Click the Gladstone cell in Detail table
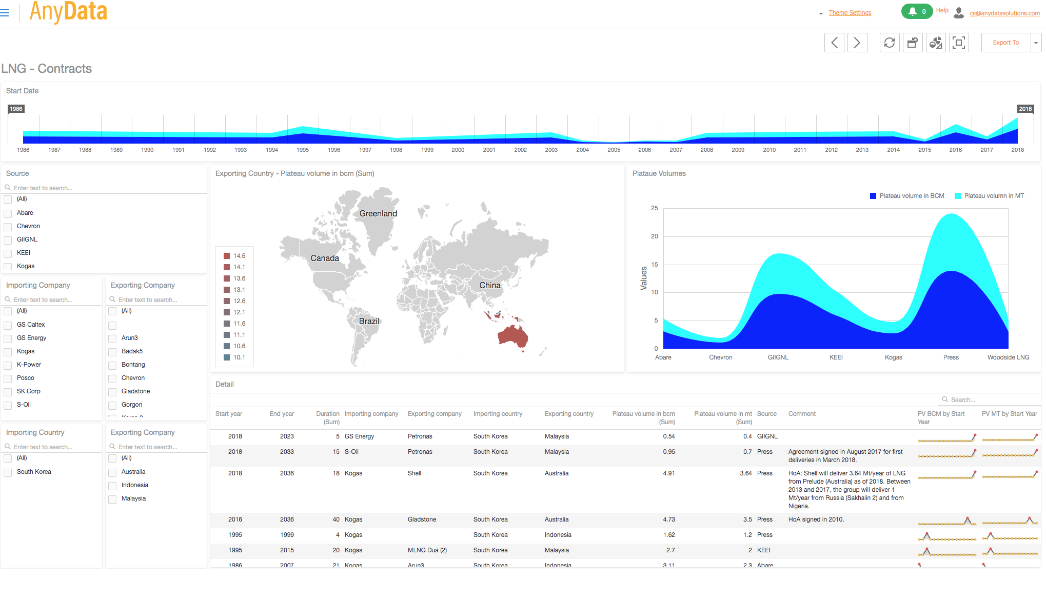This screenshot has height=600, width=1046. [422, 519]
